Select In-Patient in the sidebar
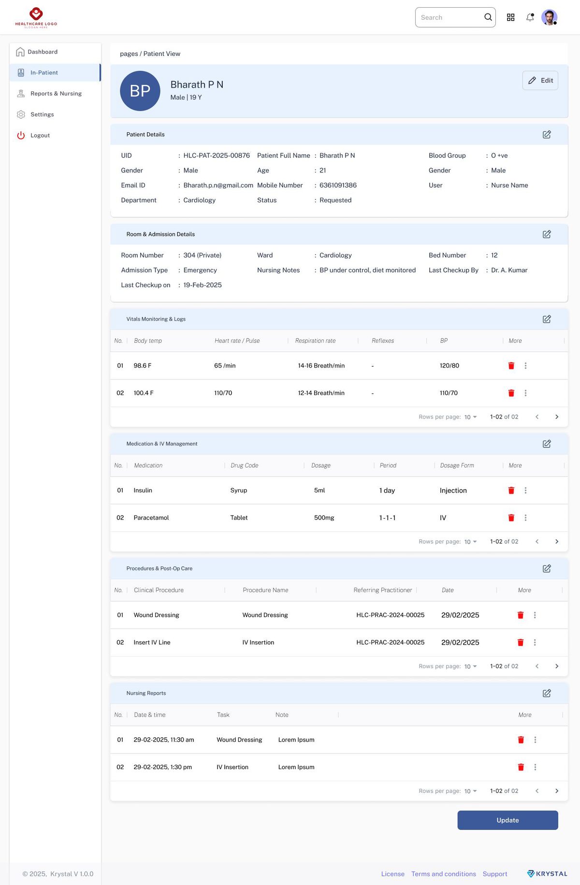Image resolution: width=580 pixels, height=885 pixels. coord(55,72)
